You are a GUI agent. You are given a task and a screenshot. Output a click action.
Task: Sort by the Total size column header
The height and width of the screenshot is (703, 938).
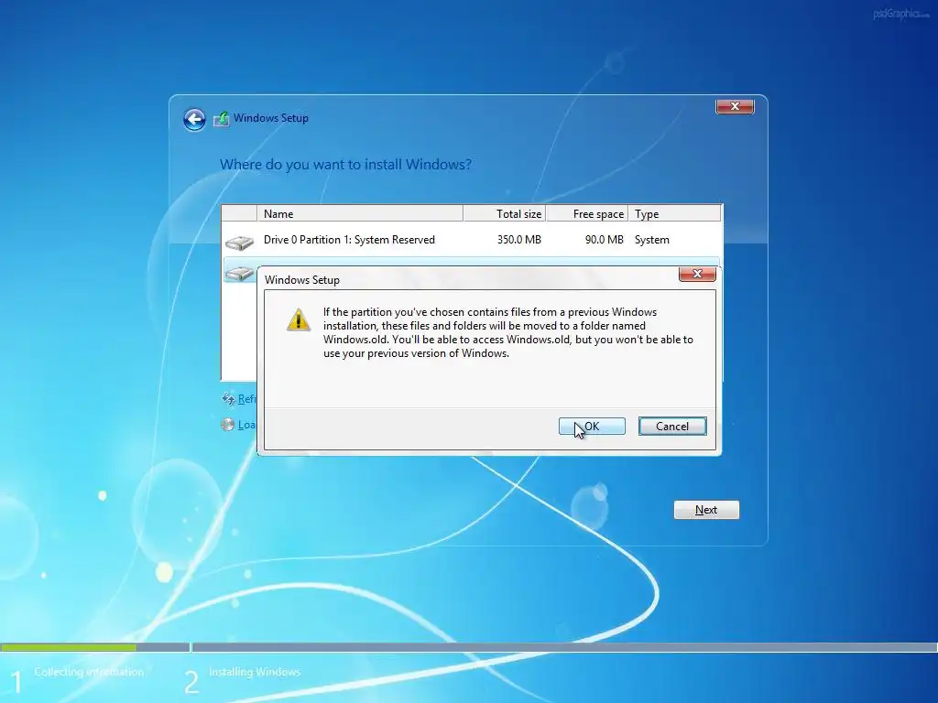(x=505, y=213)
